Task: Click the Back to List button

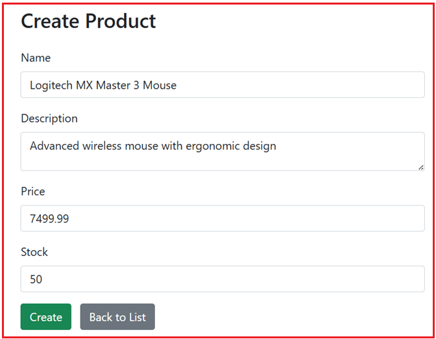Action: [117, 317]
